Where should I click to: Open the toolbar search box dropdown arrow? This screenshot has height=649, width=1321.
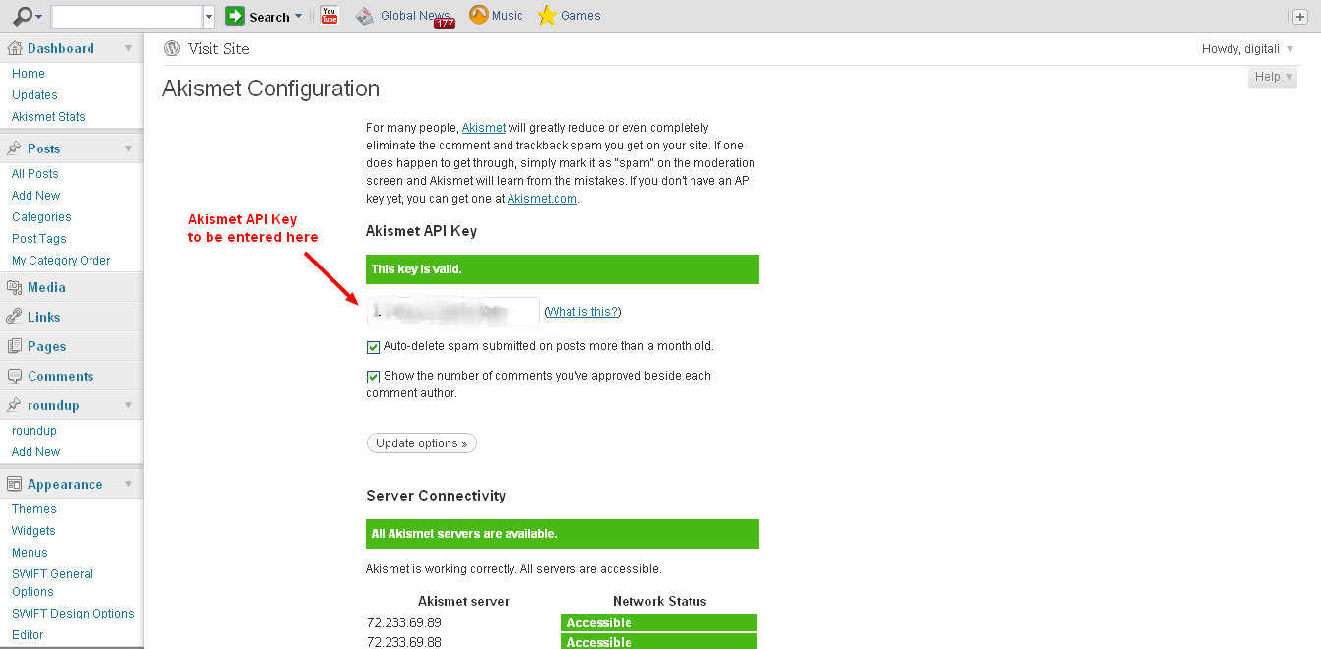click(x=209, y=17)
